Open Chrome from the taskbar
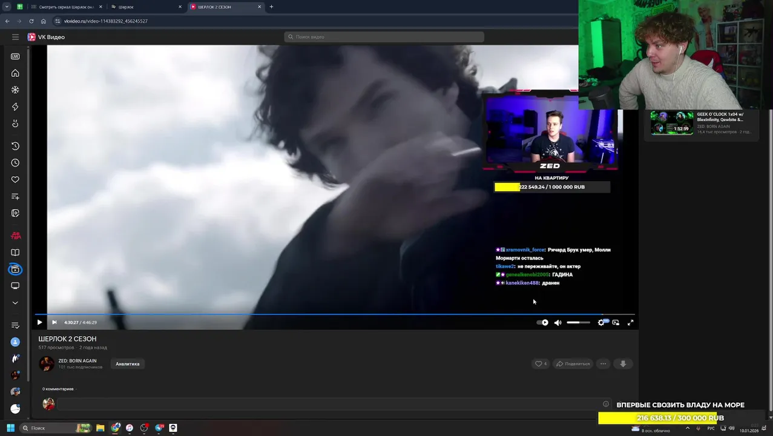Image resolution: width=773 pixels, height=436 pixels. point(115,428)
